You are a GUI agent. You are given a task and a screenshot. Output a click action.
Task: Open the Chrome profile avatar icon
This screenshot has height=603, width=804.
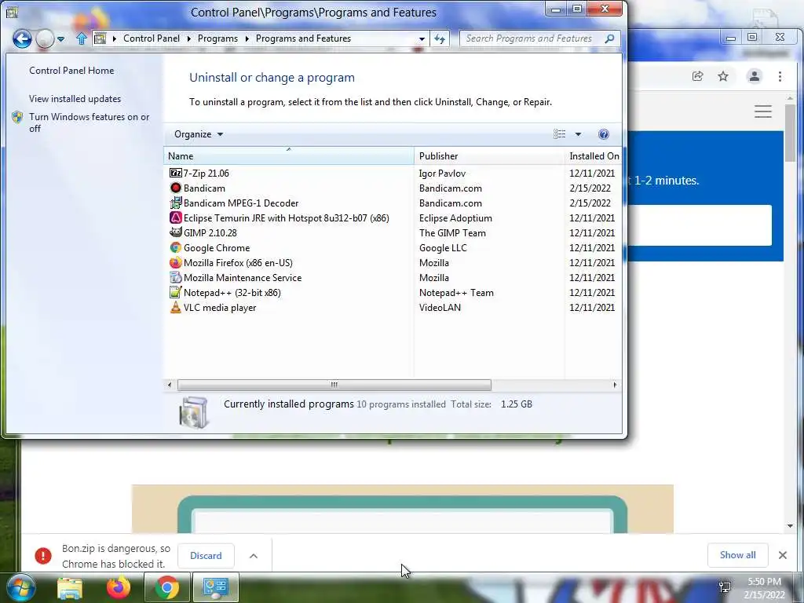click(x=755, y=76)
